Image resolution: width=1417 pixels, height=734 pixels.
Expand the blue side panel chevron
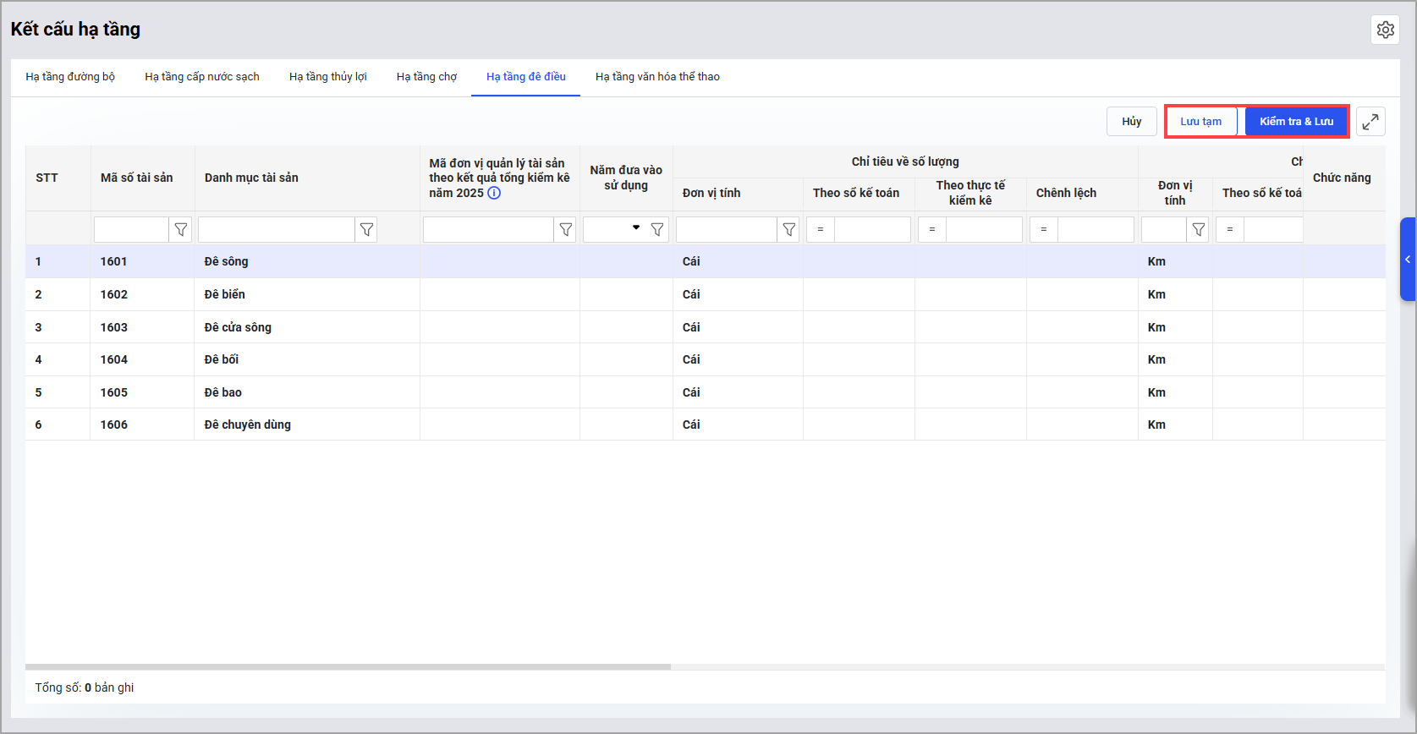[x=1408, y=260]
